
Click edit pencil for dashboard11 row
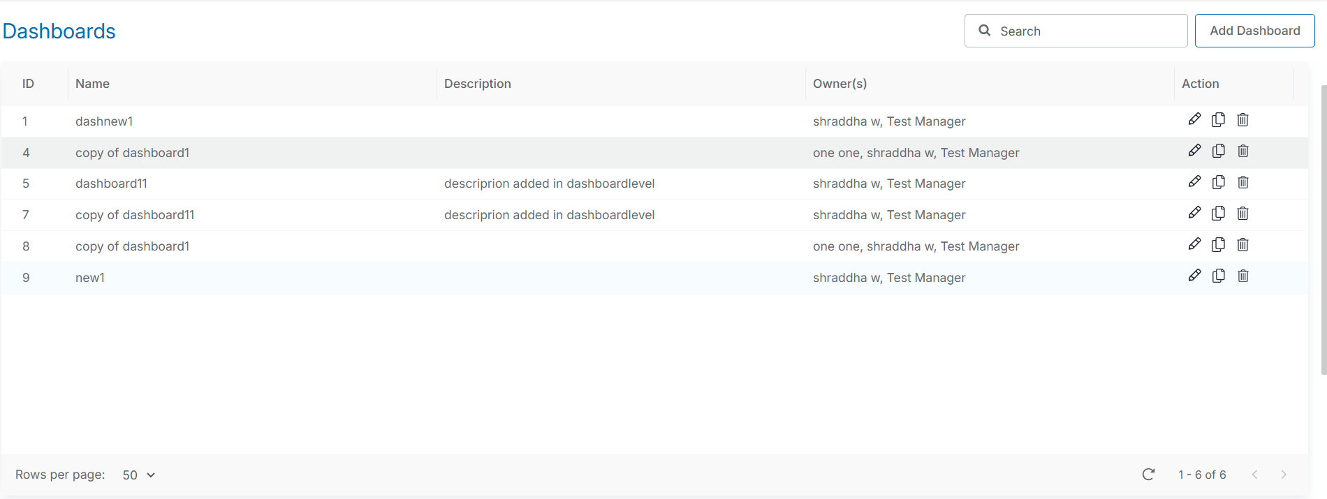(1194, 182)
